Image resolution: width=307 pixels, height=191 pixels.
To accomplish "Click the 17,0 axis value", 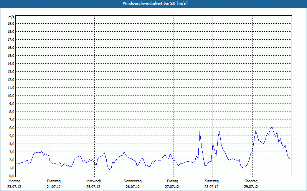I will (x=11, y=40).
